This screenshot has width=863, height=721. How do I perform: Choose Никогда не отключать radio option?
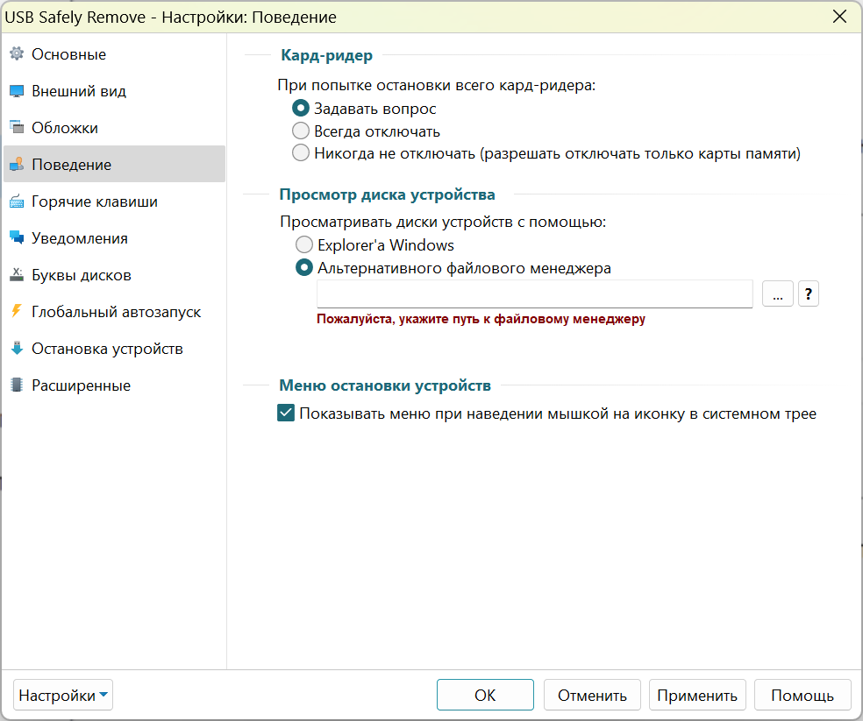(301, 153)
